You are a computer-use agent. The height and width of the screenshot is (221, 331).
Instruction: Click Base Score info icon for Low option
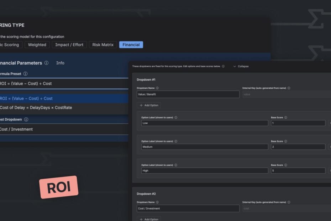pos(286,117)
